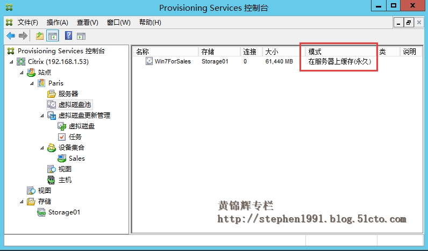Screen dimensions: 428x251
Task: Click the Storage01 cell in vDisk row
Action: pyautogui.click(x=215, y=61)
